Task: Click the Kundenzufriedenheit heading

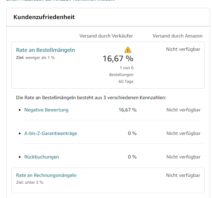Action: pos(44,17)
